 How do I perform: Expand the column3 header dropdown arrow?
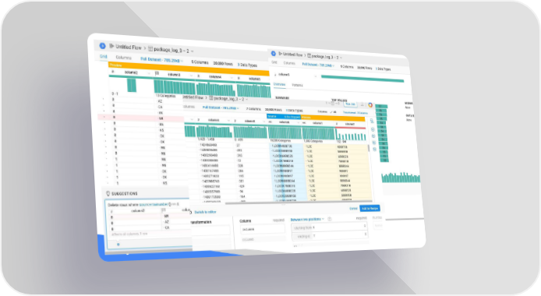191,75
